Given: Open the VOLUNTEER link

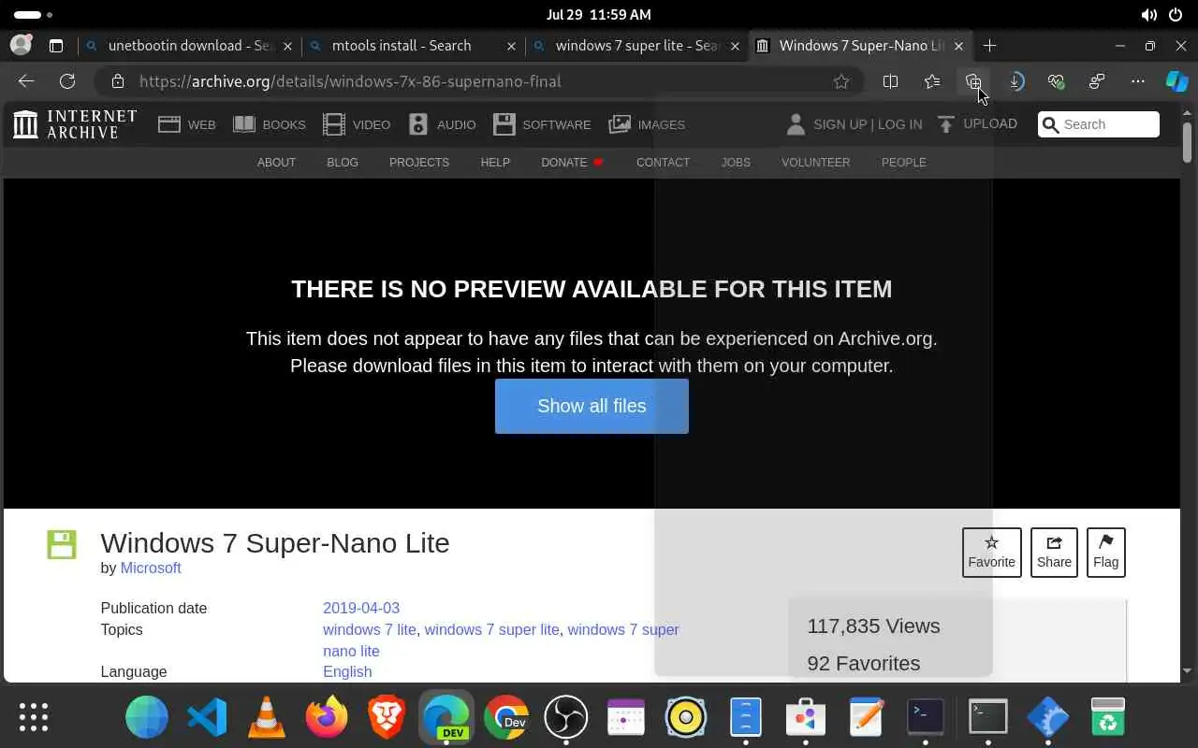Looking at the screenshot, I should point(816,163).
